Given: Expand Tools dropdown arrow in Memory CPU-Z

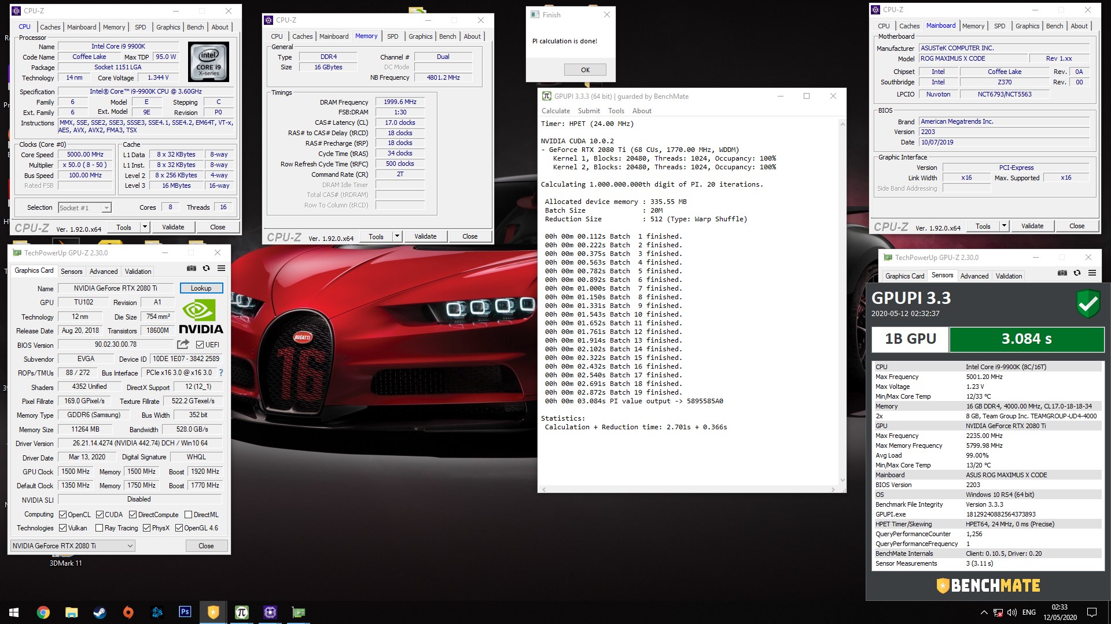Looking at the screenshot, I should (x=397, y=236).
